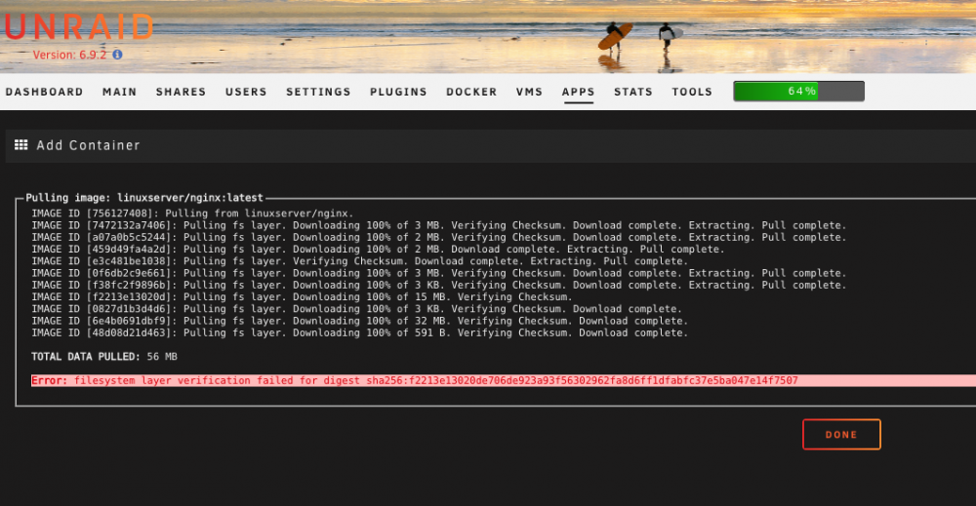Open the Docker tab
976x506 pixels.
pos(471,92)
